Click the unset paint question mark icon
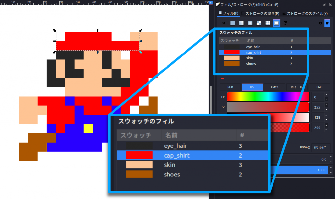 click(x=285, y=23)
